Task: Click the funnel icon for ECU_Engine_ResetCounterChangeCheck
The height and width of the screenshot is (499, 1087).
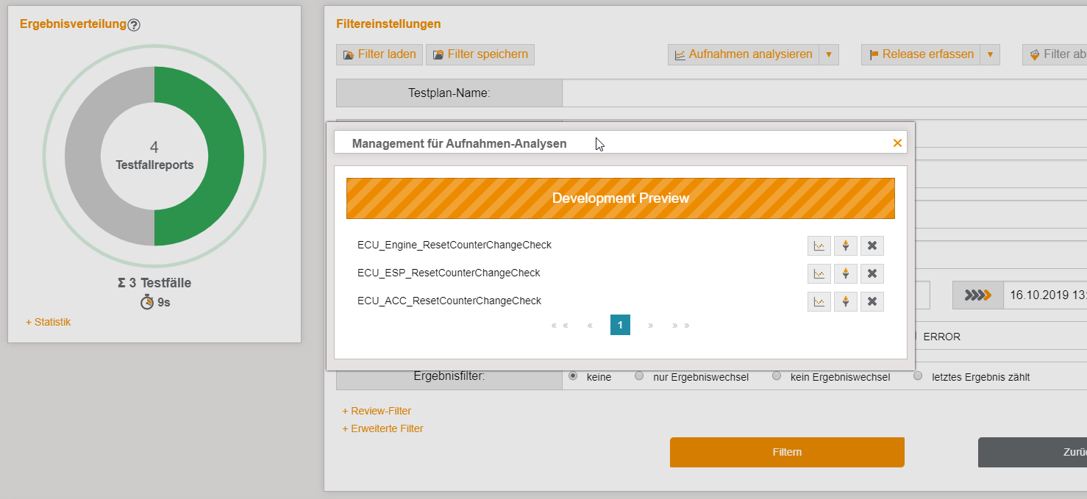Action: 846,245
